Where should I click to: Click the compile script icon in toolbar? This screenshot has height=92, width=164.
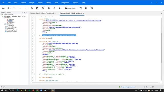click(x=54, y=8)
